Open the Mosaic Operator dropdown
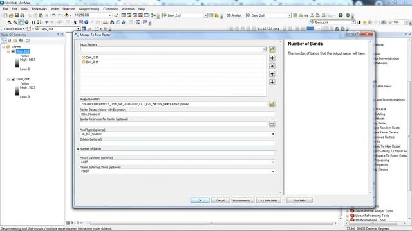412x231 pixels. tap(273, 162)
